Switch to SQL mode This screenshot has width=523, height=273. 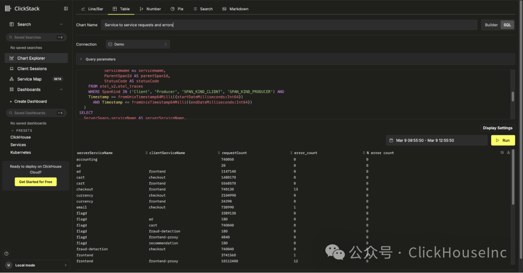pyautogui.click(x=507, y=25)
